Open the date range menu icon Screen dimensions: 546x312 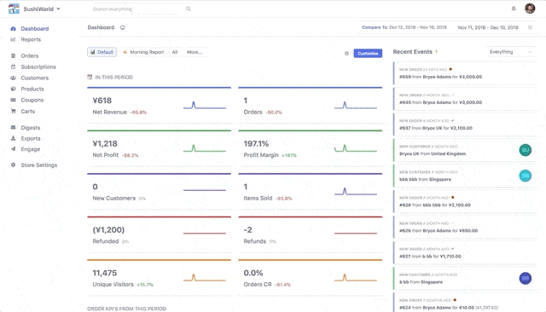(530, 27)
